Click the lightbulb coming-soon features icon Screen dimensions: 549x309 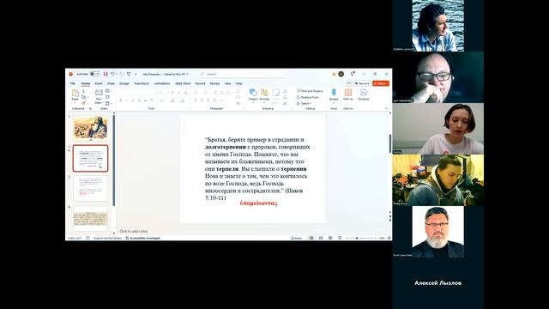tap(353, 74)
